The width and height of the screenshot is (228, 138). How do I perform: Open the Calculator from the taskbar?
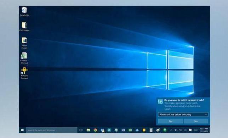(x=151, y=130)
